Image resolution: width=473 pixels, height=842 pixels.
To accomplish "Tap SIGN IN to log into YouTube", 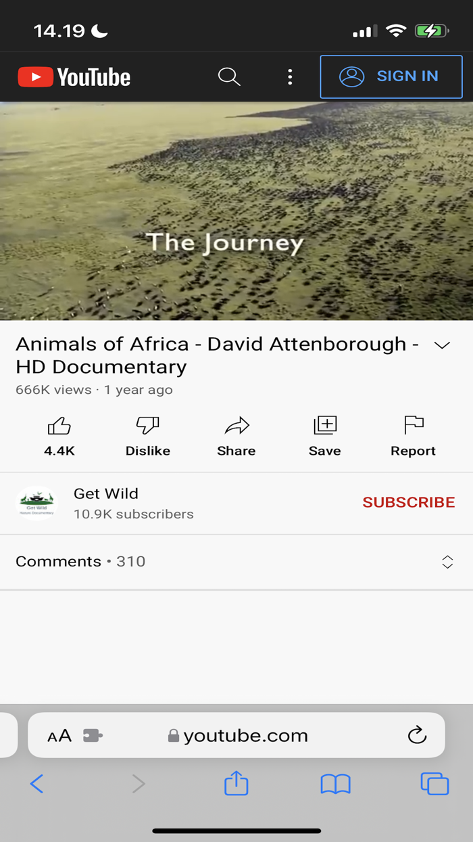I will 391,76.
